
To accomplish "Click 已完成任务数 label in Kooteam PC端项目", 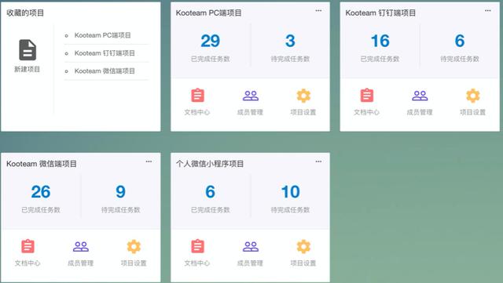I will [x=211, y=59].
